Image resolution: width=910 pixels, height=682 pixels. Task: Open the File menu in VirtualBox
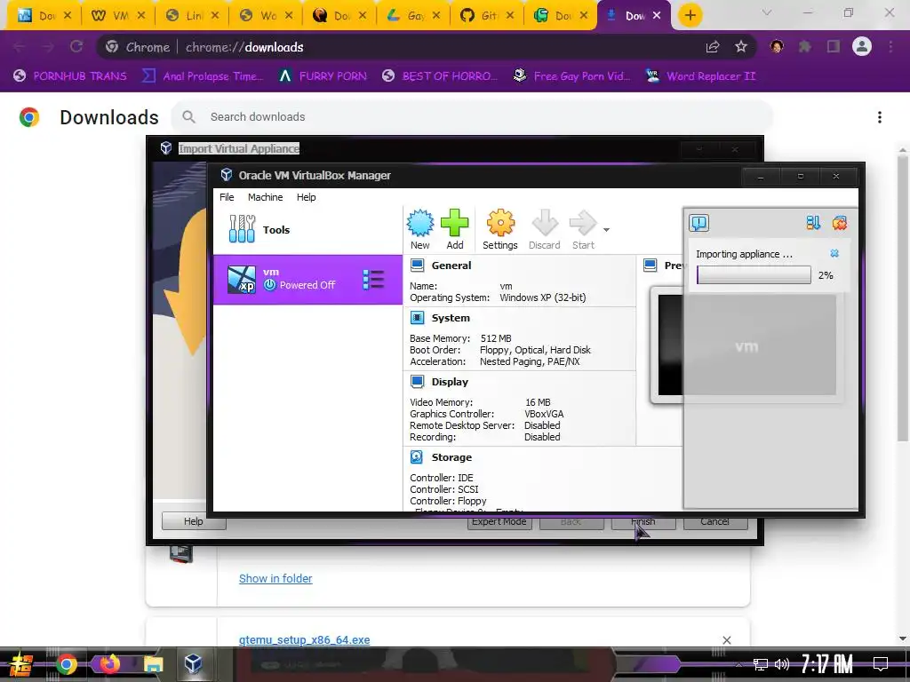coord(227,197)
